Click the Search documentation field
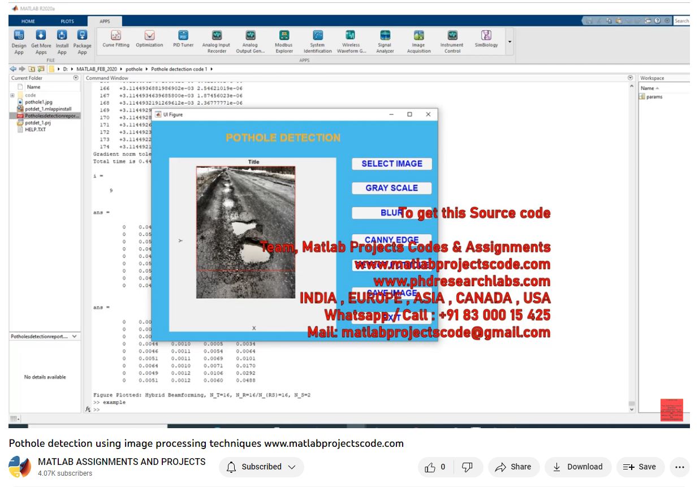The height and width of the screenshot is (487, 699). 681,21
